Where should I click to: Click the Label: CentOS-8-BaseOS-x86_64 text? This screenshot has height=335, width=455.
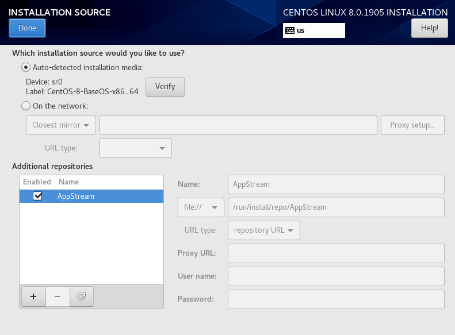(82, 91)
